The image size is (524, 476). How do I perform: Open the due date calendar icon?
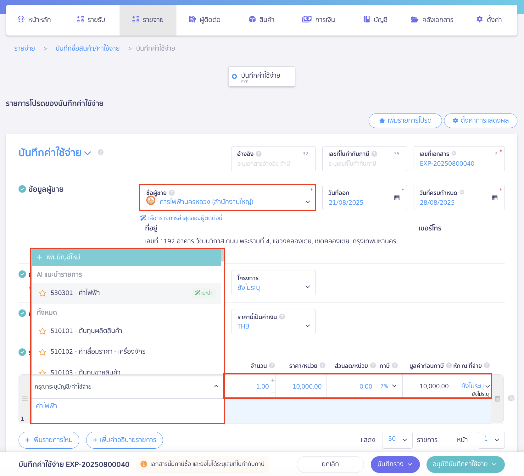(495, 198)
